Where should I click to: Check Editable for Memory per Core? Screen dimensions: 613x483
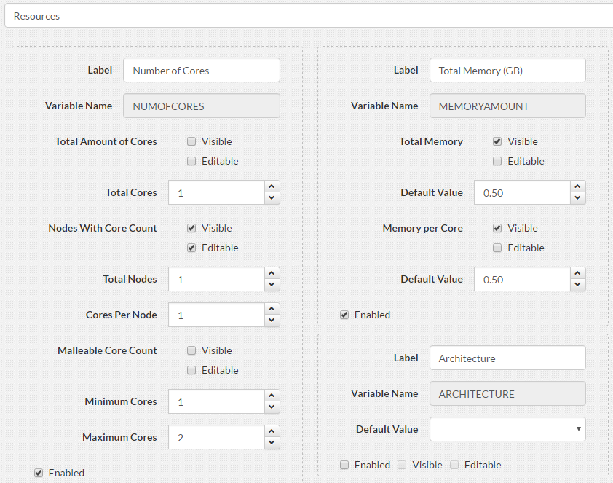coord(497,248)
